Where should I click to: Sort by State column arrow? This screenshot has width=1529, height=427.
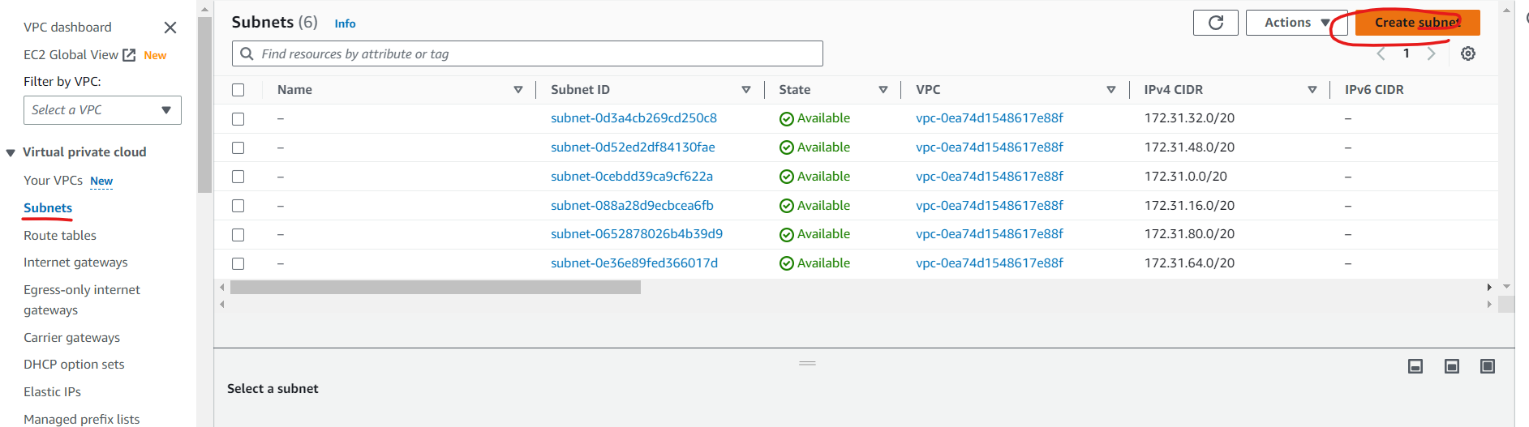point(883,90)
